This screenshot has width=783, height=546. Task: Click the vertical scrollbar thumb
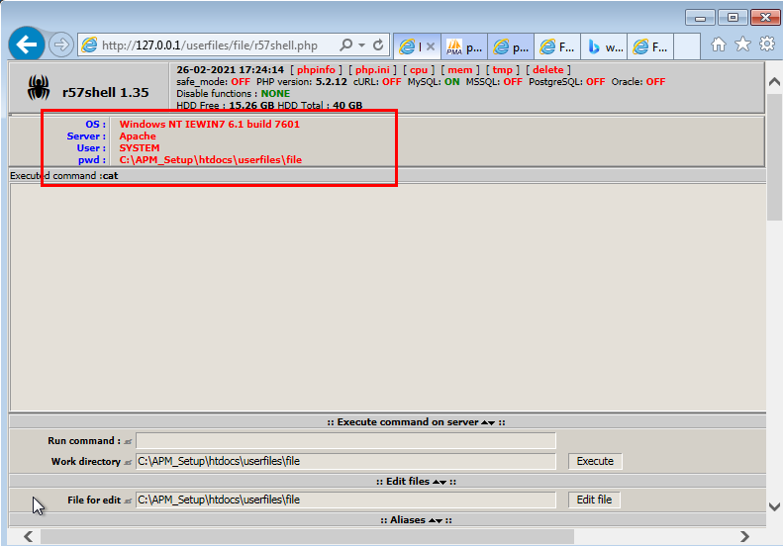coord(774,156)
